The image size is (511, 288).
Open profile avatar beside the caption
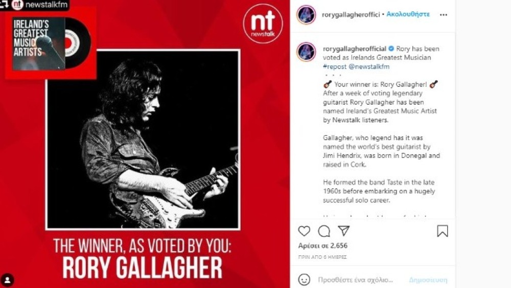pos(306,52)
